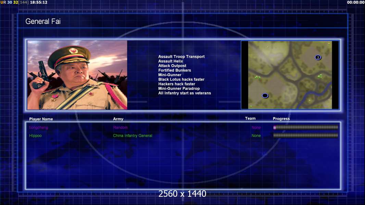Image resolution: width=365 pixels, height=205 pixels.
Task: Click 'Hackers hack faster' text
Action: pos(177,84)
